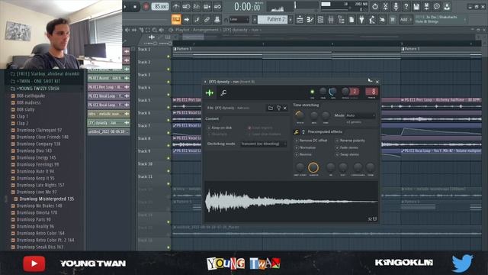Select Drumloop Paris 90 in browser
488x275 pixels.
(34, 219)
